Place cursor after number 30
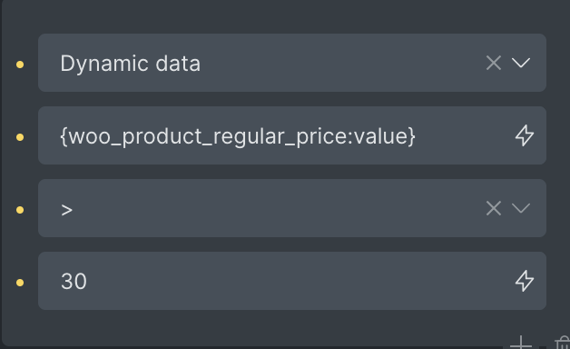The width and height of the screenshot is (570, 349). point(87,282)
